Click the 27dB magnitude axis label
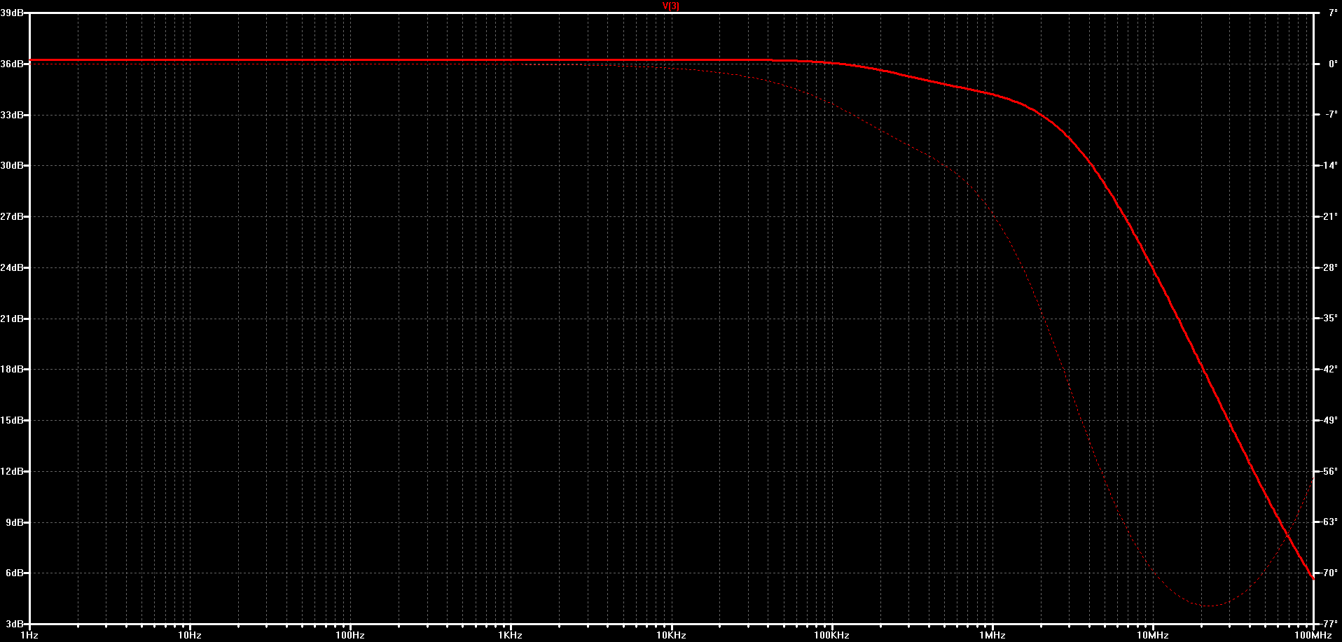Image resolution: width=1342 pixels, height=642 pixels. (12, 217)
